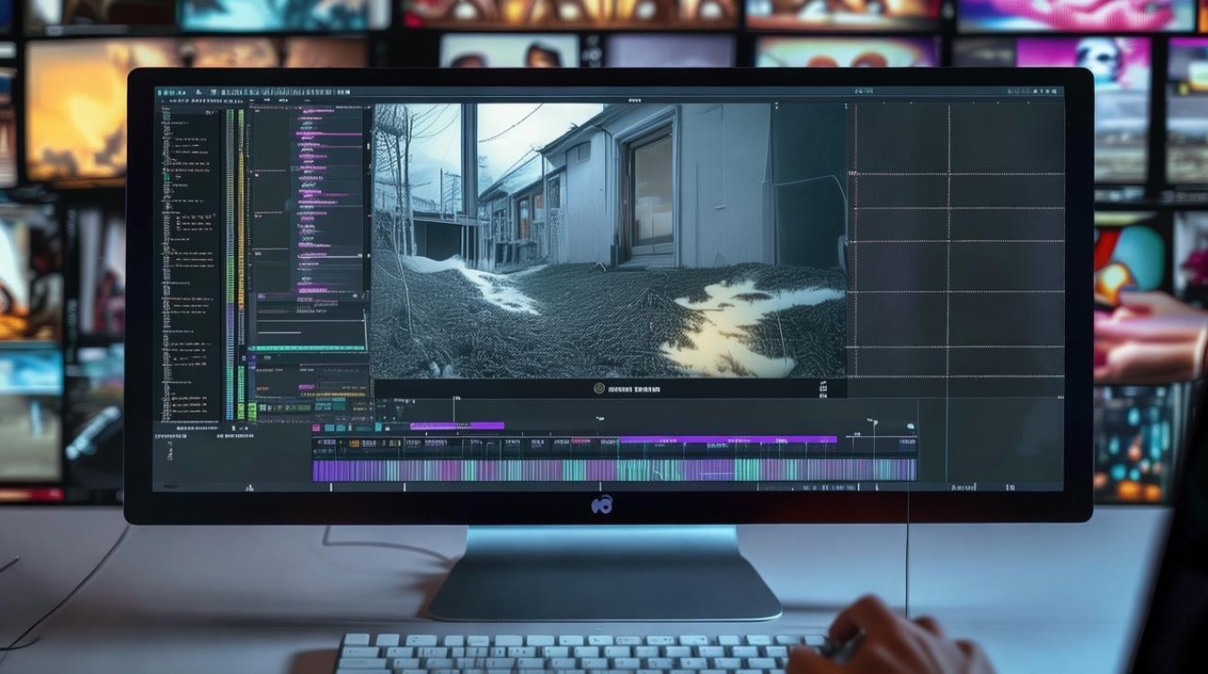Screen dimensions: 1208x674
Task: Click the small icon at the preview bar's right end
Action: (822, 390)
